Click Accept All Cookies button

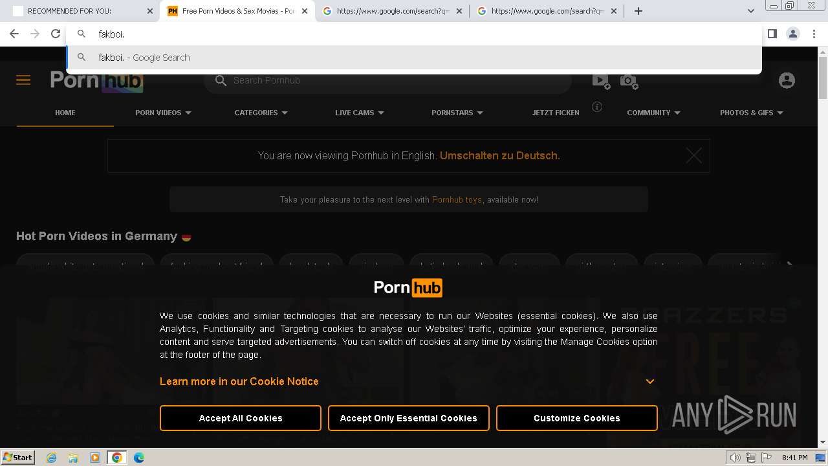[x=241, y=418]
